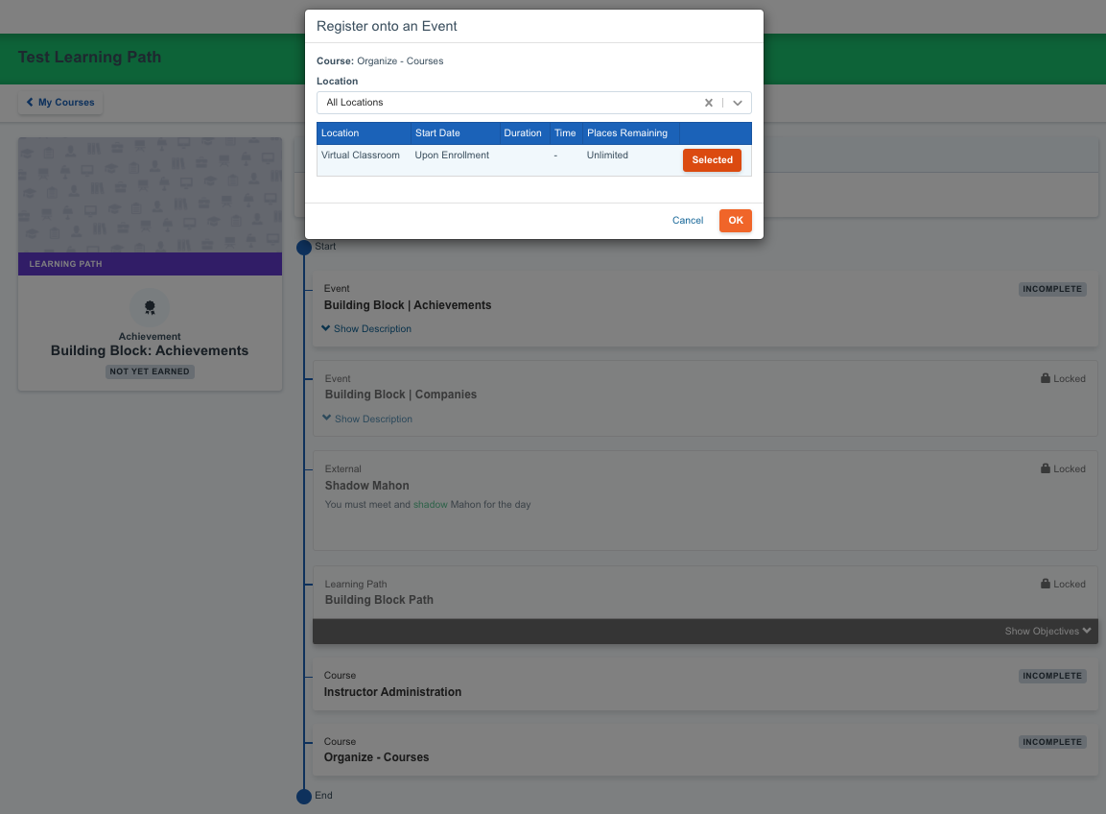Click the achievement ribbon badge icon
Screen dimensions: 1106x814
coord(150,307)
